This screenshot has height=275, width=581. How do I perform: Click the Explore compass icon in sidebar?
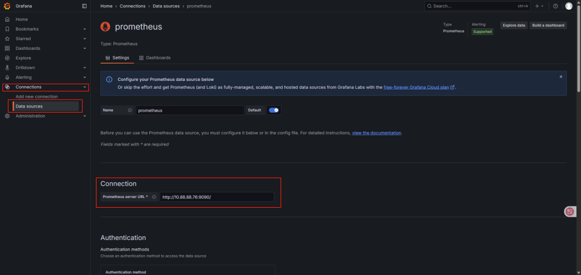[x=7, y=58]
